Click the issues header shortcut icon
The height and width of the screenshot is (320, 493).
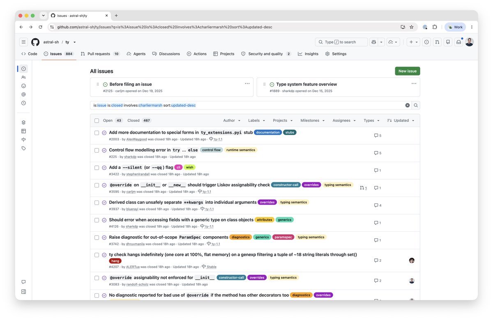point(426,42)
